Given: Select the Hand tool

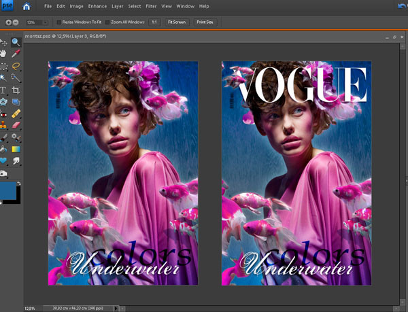Looking at the screenshot, I should coord(3,54).
